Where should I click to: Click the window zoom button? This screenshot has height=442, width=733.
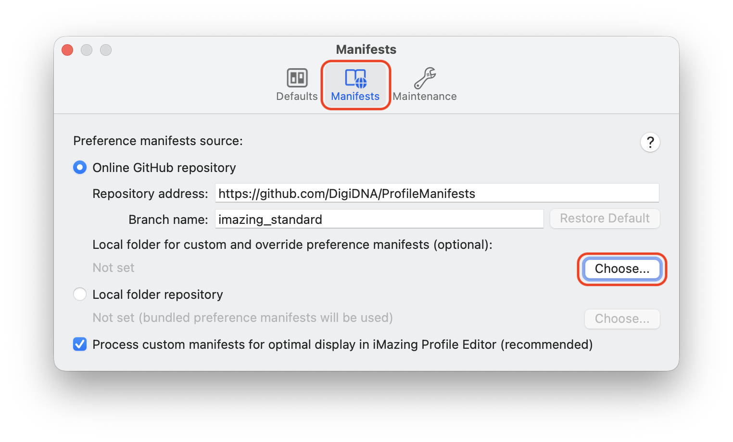(106, 50)
